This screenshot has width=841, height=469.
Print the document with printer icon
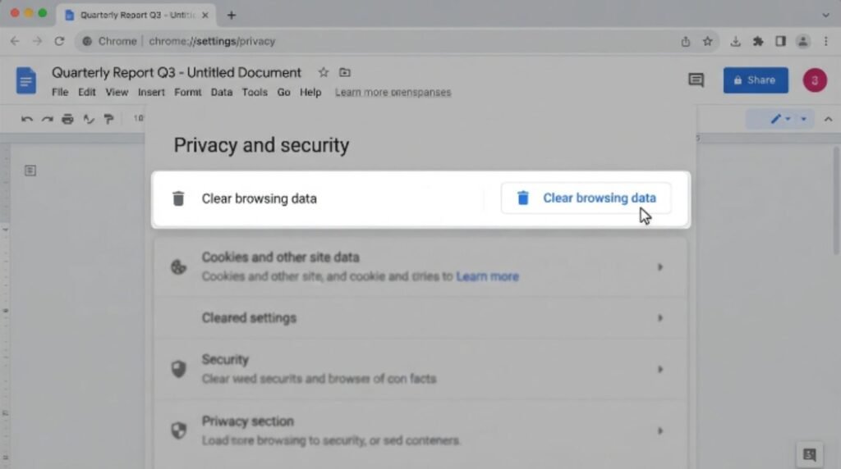(x=67, y=119)
